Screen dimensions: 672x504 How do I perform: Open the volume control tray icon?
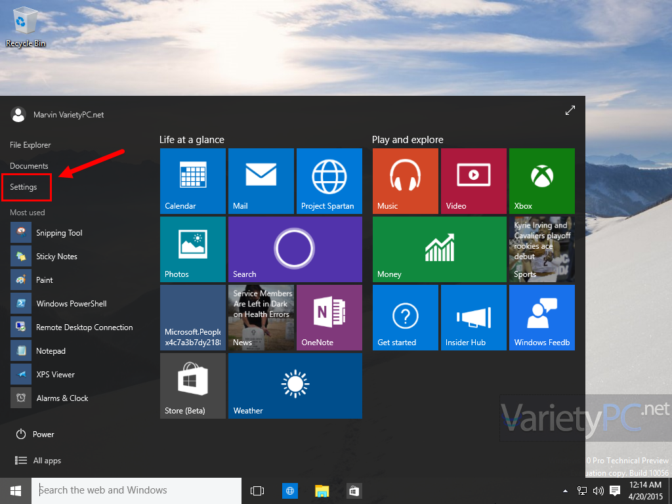click(x=598, y=491)
